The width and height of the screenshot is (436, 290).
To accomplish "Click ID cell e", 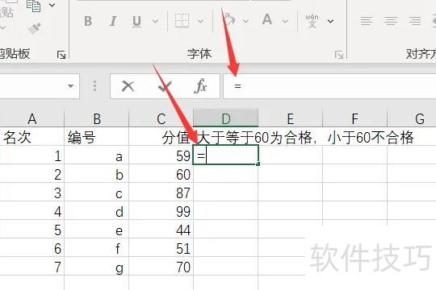I will click(x=97, y=230).
